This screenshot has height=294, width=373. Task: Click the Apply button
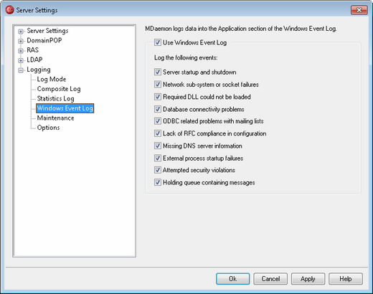[308, 279]
